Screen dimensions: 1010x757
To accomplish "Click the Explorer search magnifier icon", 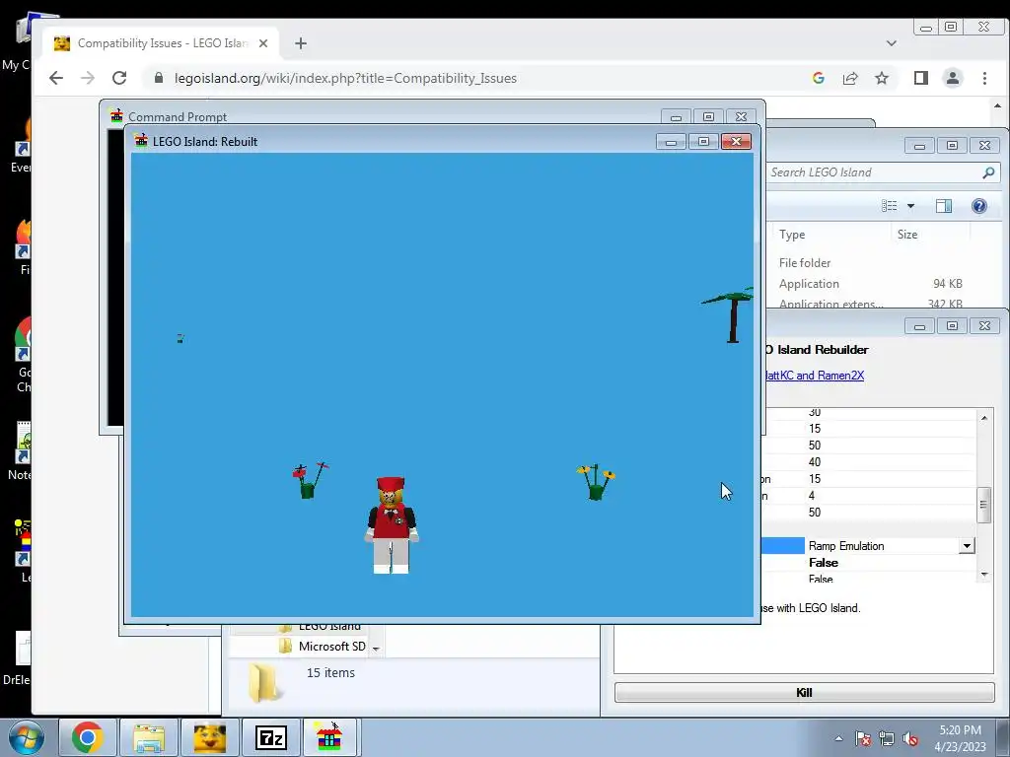I will [x=988, y=172].
